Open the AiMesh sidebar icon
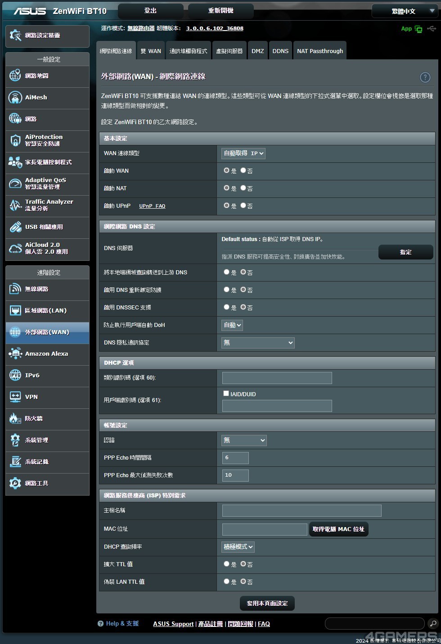Viewport: 441px width, 644px height. click(15, 97)
